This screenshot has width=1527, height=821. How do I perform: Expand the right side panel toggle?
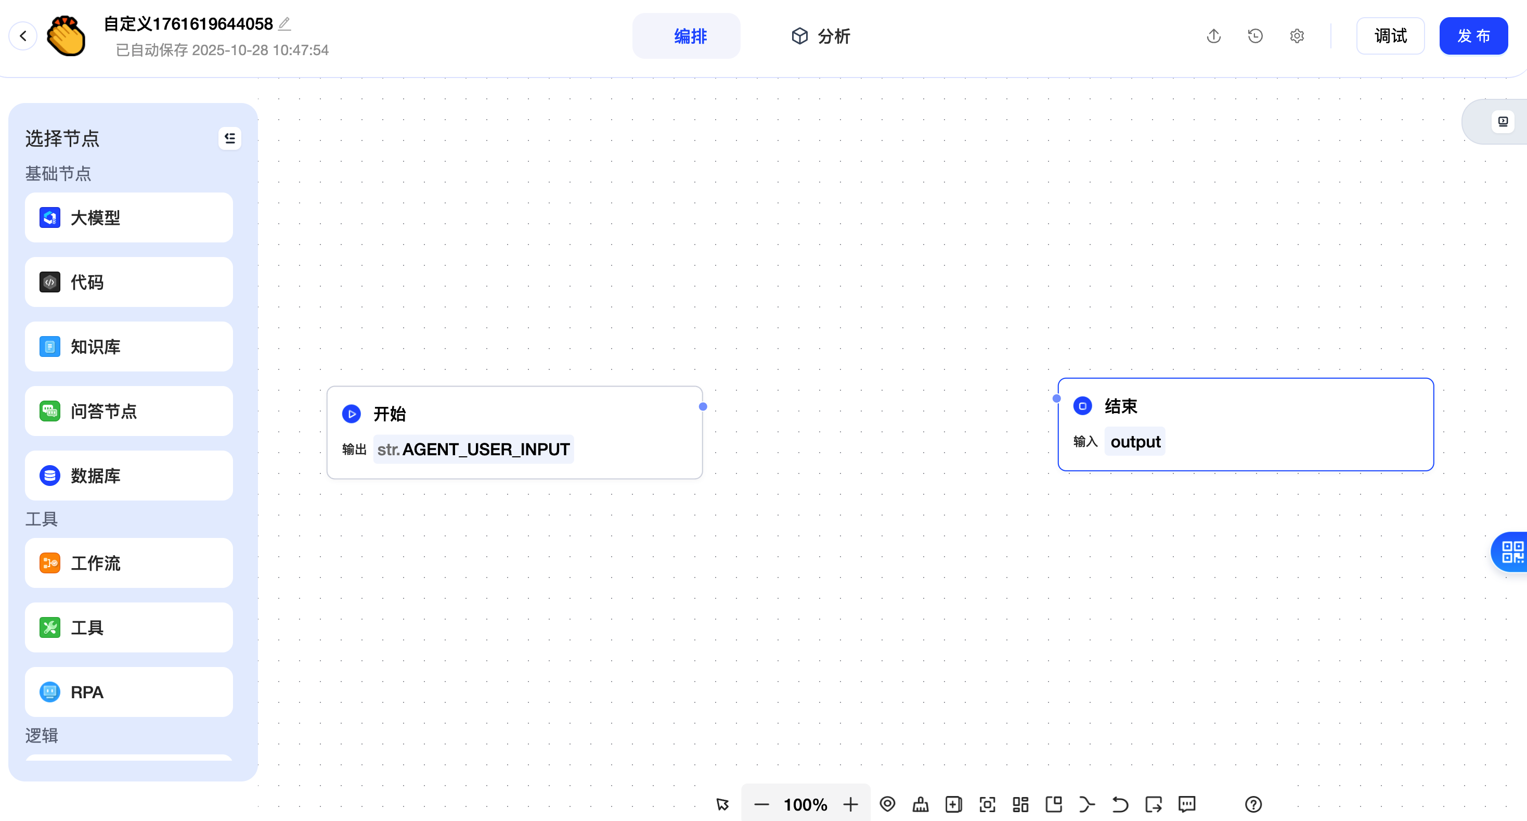[x=1503, y=122]
